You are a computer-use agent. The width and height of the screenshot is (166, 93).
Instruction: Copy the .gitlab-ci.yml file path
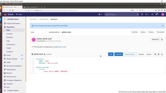coord(45,54)
